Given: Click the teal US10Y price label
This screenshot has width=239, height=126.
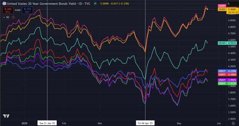Looking at the screenshot, I should (228, 43).
